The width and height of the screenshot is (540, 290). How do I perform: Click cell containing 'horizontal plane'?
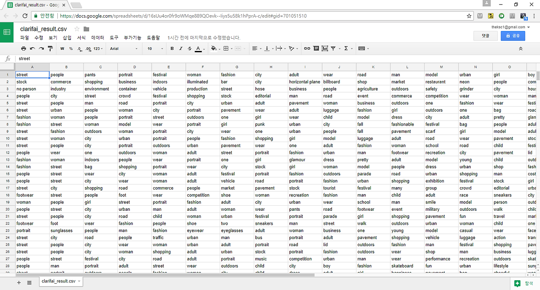305,82
